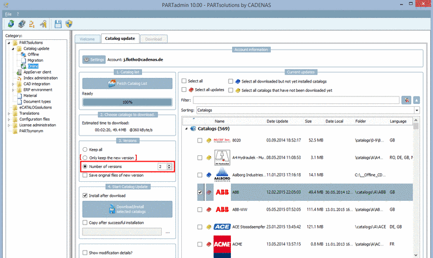Select Only keep the new version option
Screen dimensions: 433x258
[85, 158]
